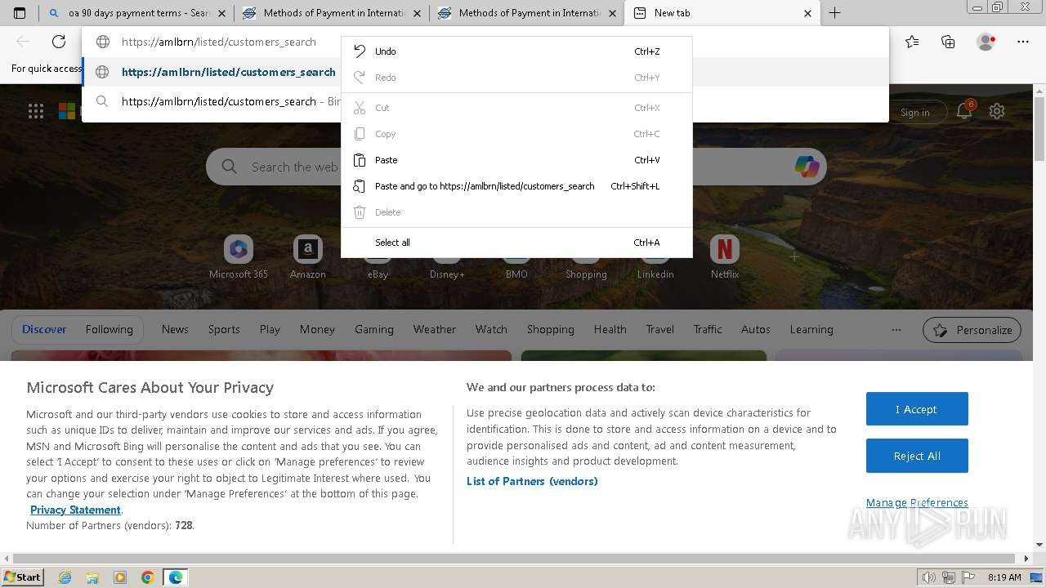The image size is (1046, 588).
Task: Open media player taskbar icon
Action: click(x=120, y=577)
